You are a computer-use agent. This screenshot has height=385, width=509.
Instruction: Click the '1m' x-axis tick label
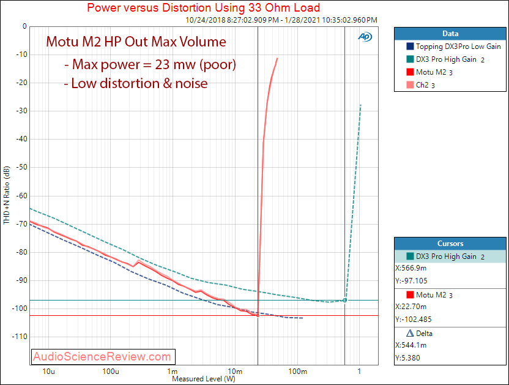coord(173,372)
